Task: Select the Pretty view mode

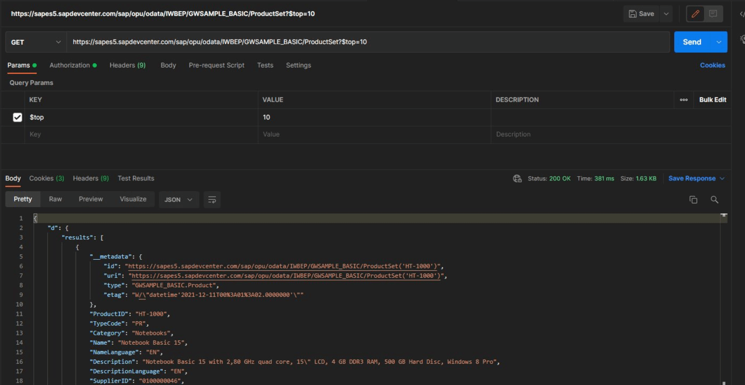Action: (23, 200)
